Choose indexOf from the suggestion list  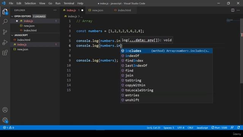166,56
